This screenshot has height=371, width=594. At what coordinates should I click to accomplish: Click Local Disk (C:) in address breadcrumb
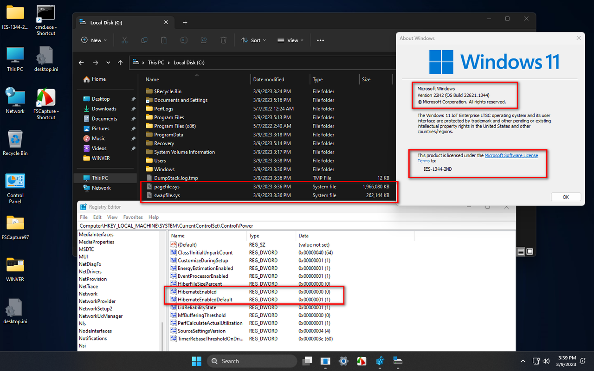coord(189,63)
